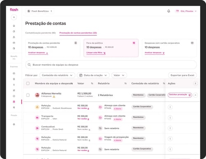
Task: Click the flash logo
Action: tap(14, 9)
